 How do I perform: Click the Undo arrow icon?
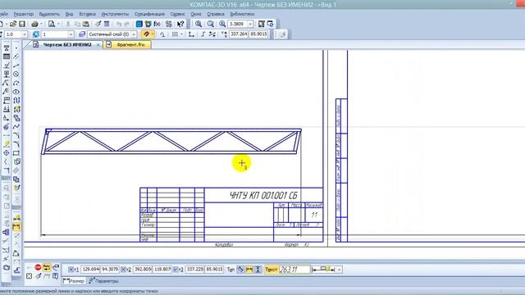click(118, 24)
